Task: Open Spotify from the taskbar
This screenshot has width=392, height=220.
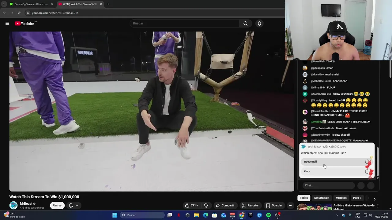Action: pyautogui.click(x=268, y=215)
